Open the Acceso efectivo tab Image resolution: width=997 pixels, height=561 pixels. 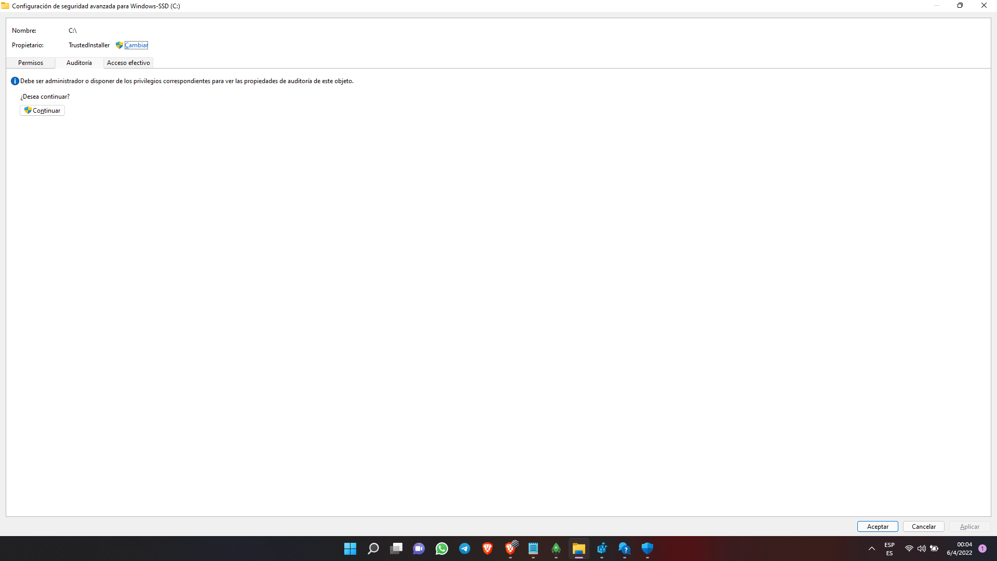pos(128,63)
